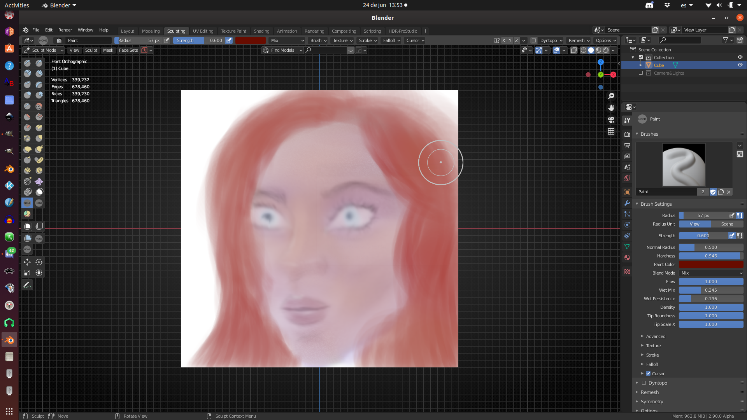Open the Object data mesh properties tab

point(627,247)
